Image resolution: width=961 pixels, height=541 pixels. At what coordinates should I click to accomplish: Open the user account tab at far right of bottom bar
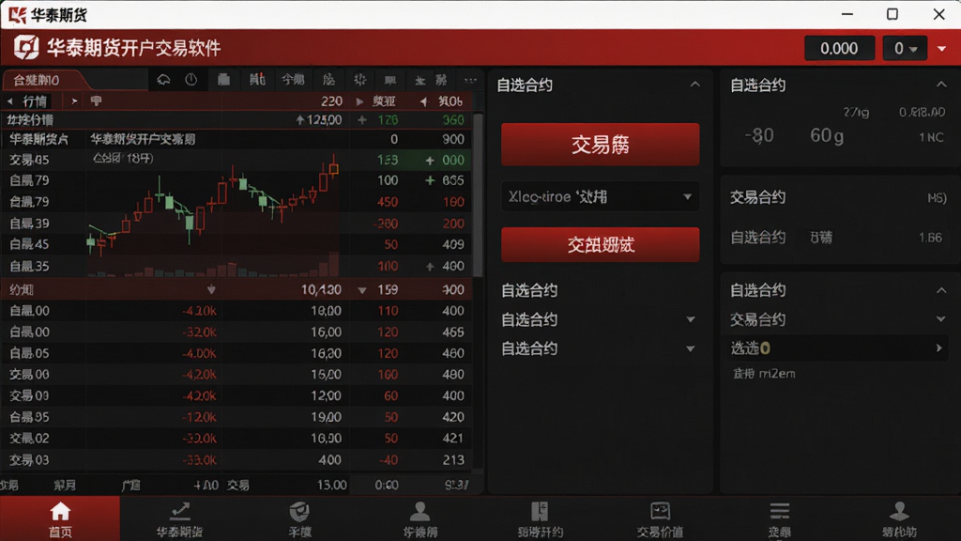[899, 518]
